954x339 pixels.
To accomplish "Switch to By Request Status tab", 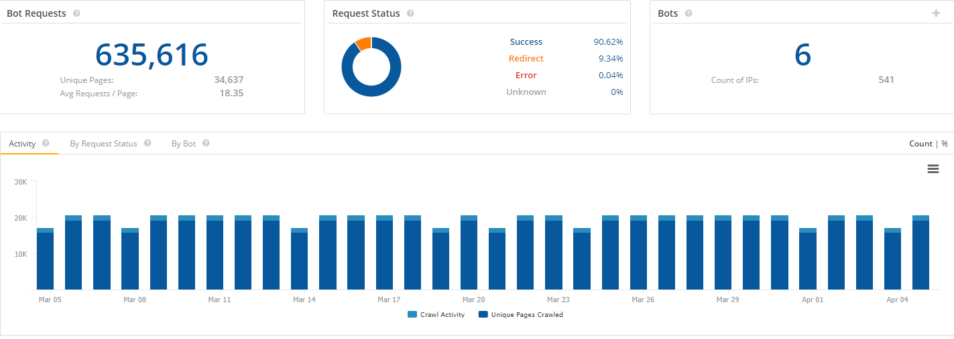I will pos(103,144).
